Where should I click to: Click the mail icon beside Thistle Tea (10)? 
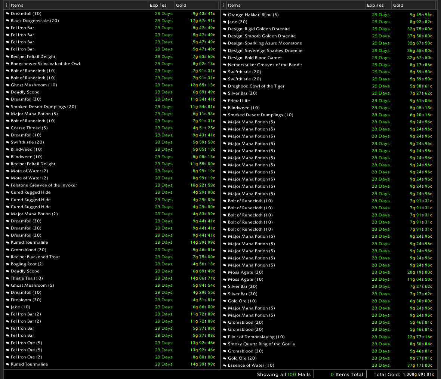[x=7, y=278]
